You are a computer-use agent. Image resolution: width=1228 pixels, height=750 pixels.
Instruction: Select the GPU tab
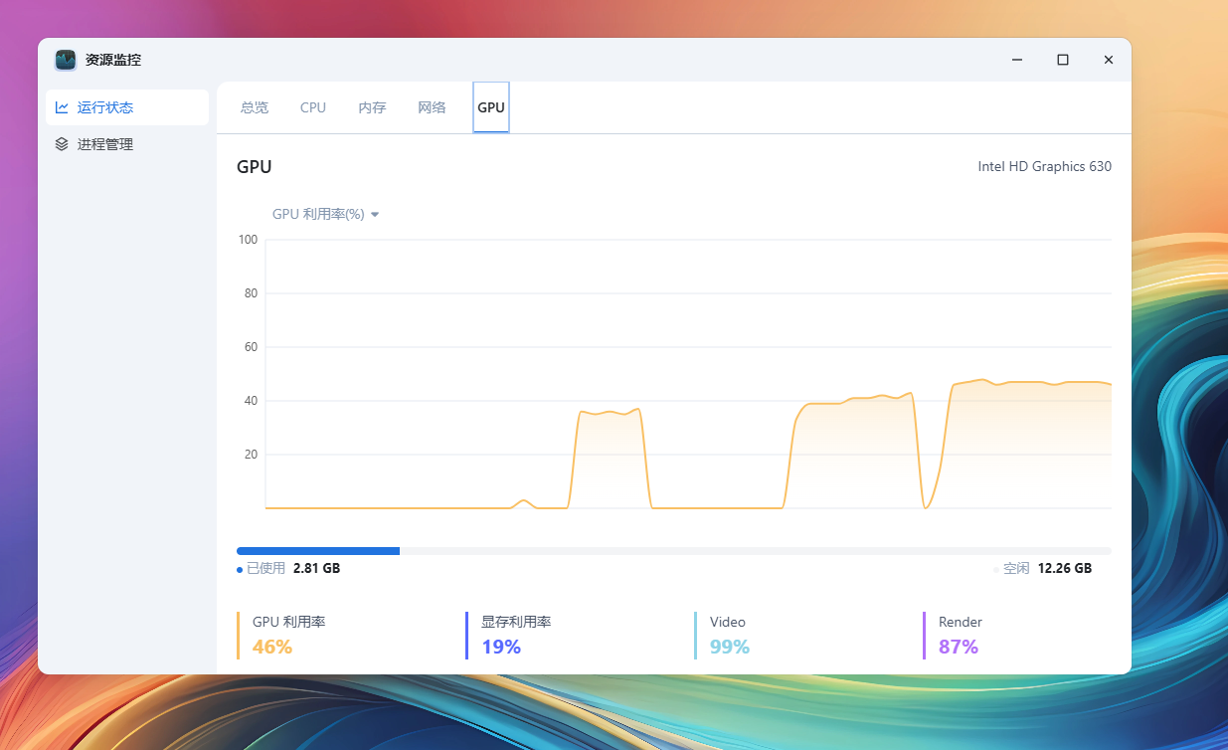491,107
